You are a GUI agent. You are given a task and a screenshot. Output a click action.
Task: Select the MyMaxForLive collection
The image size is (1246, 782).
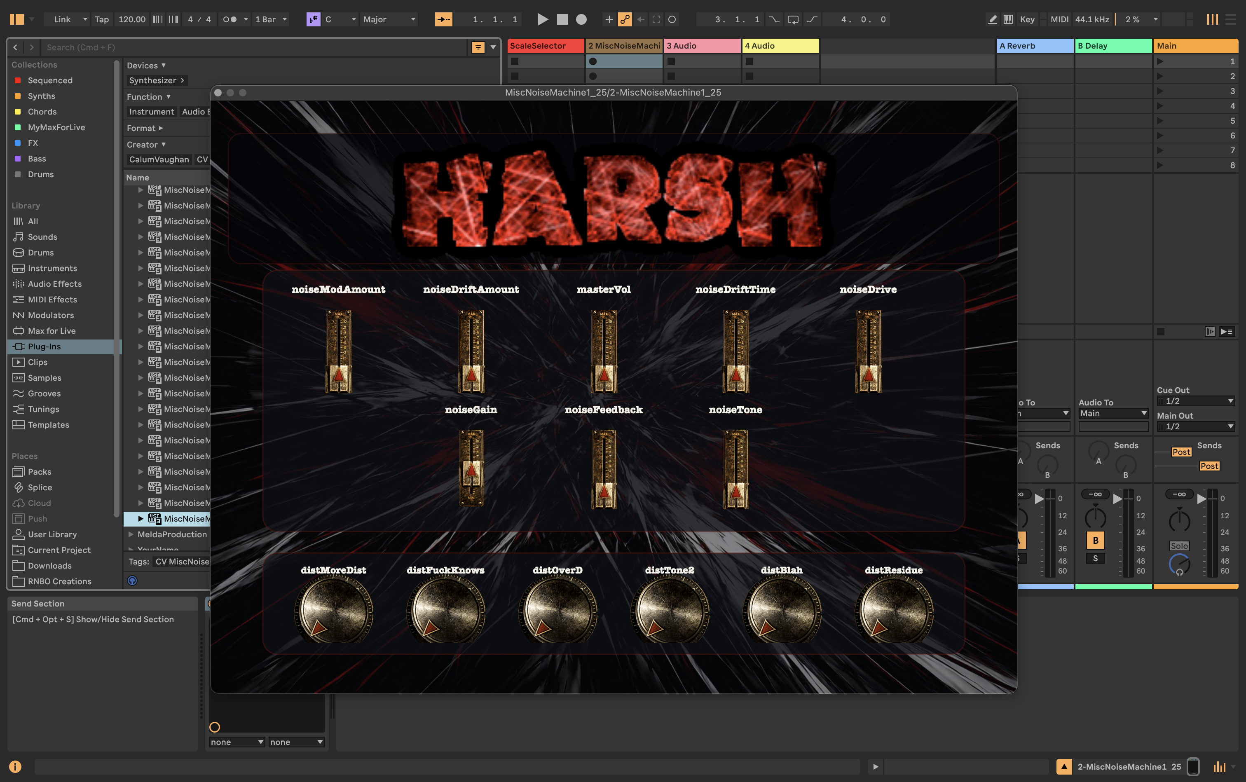(56, 127)
